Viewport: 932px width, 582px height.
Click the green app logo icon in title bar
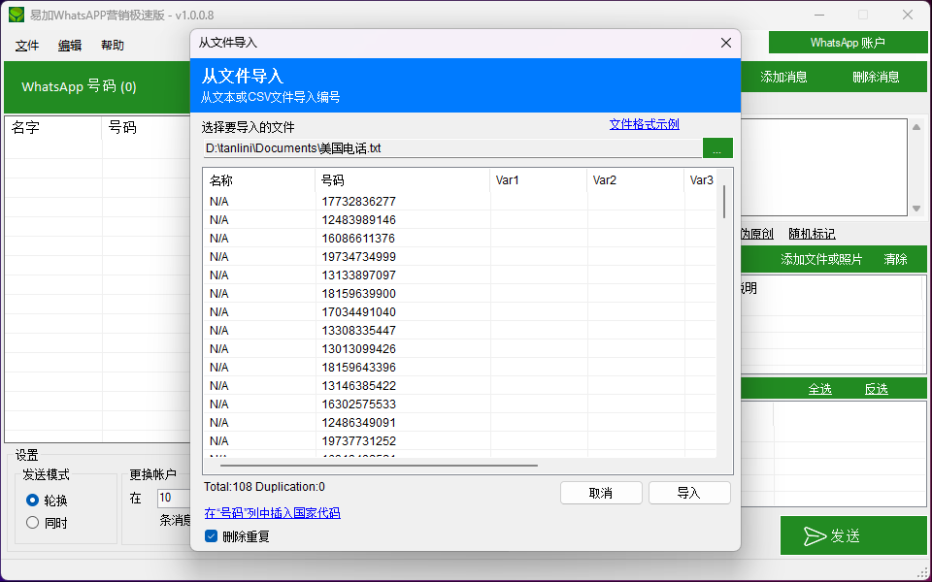click(17, 15)
